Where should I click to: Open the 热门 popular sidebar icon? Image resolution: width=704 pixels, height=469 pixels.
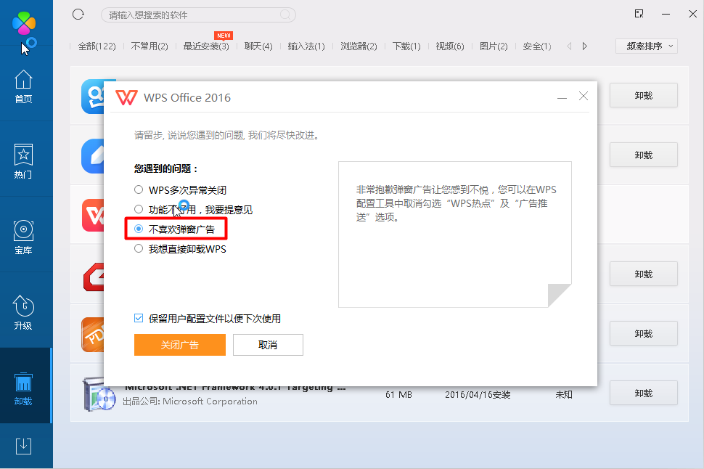click(x=23, y=161)
